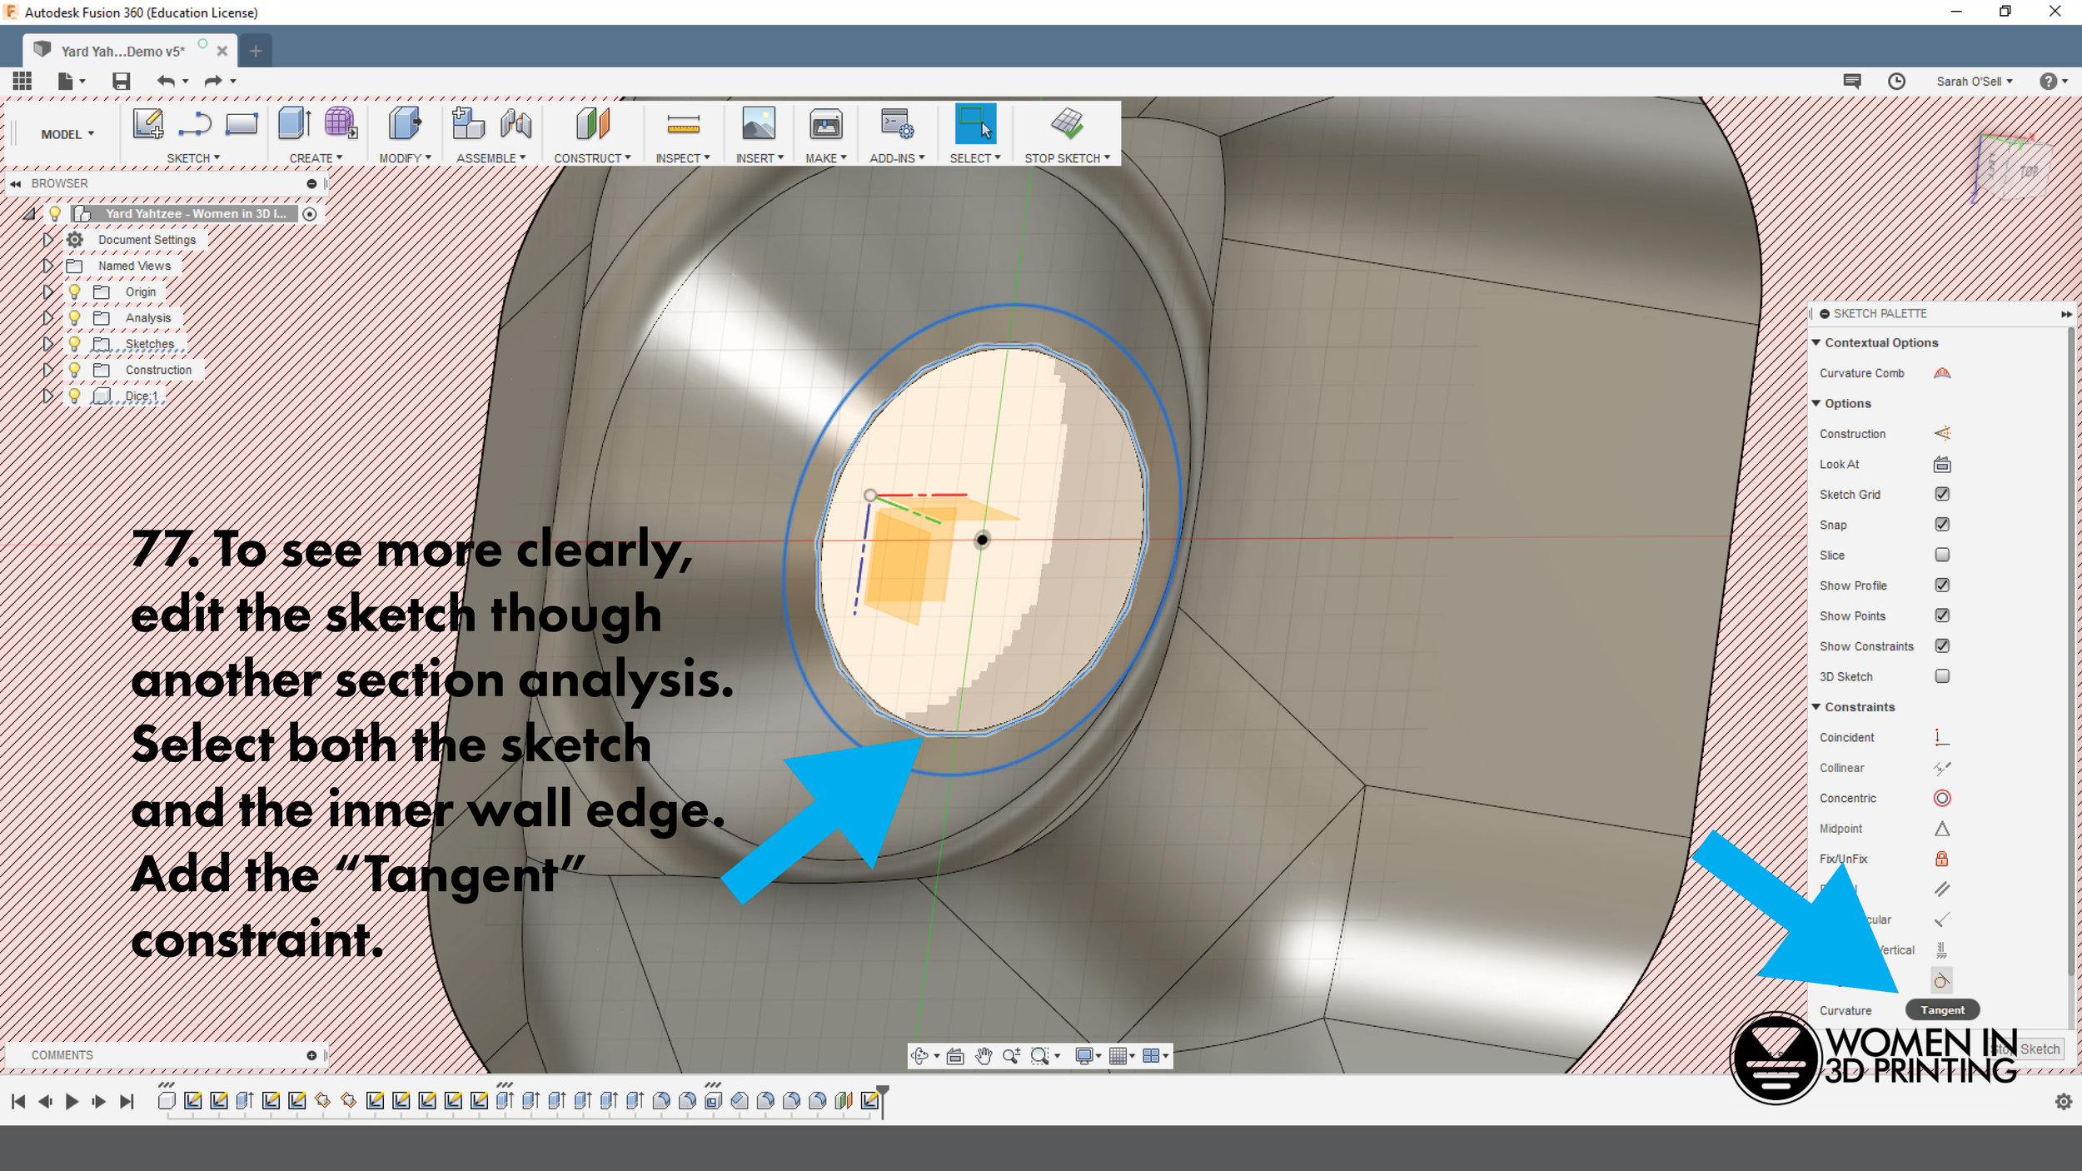Toggle the Show Points checkbox

point(1942,615)
